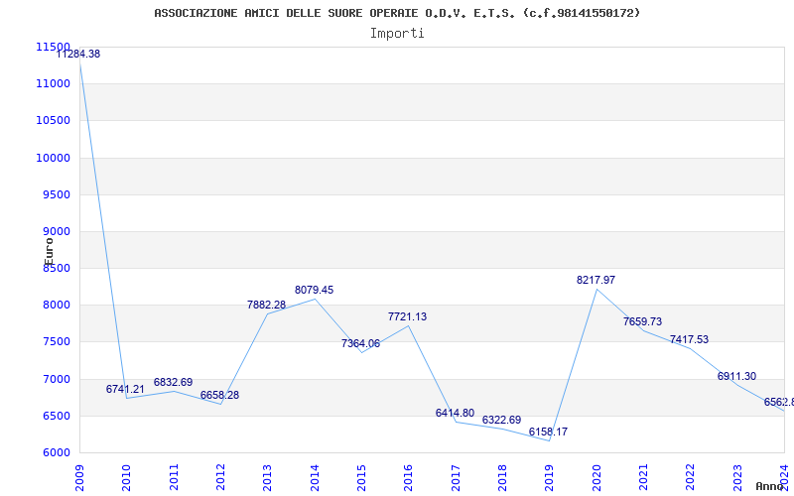Click the 2009 x-axis year label
Image resolution: width=794 pixels, height=496 pixels.
click(x=79, y=478)
